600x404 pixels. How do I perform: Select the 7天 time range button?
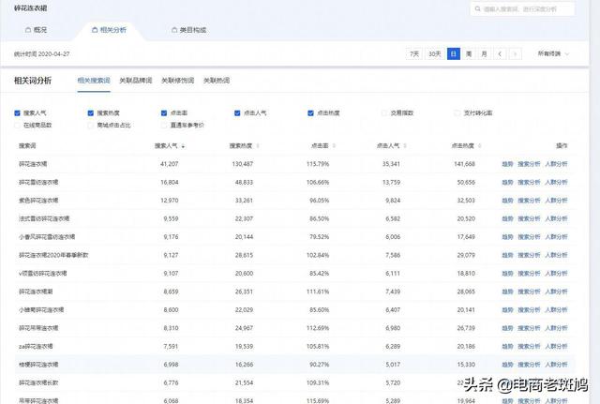[x=414, y=54]
